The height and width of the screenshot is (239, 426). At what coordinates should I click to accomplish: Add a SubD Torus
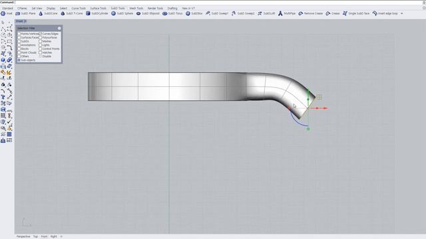point(172,13)
